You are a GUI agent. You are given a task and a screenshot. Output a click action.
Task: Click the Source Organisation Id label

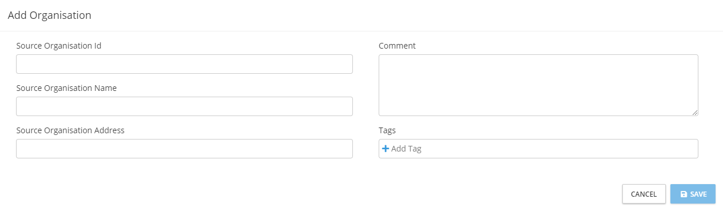click(59, 46)
